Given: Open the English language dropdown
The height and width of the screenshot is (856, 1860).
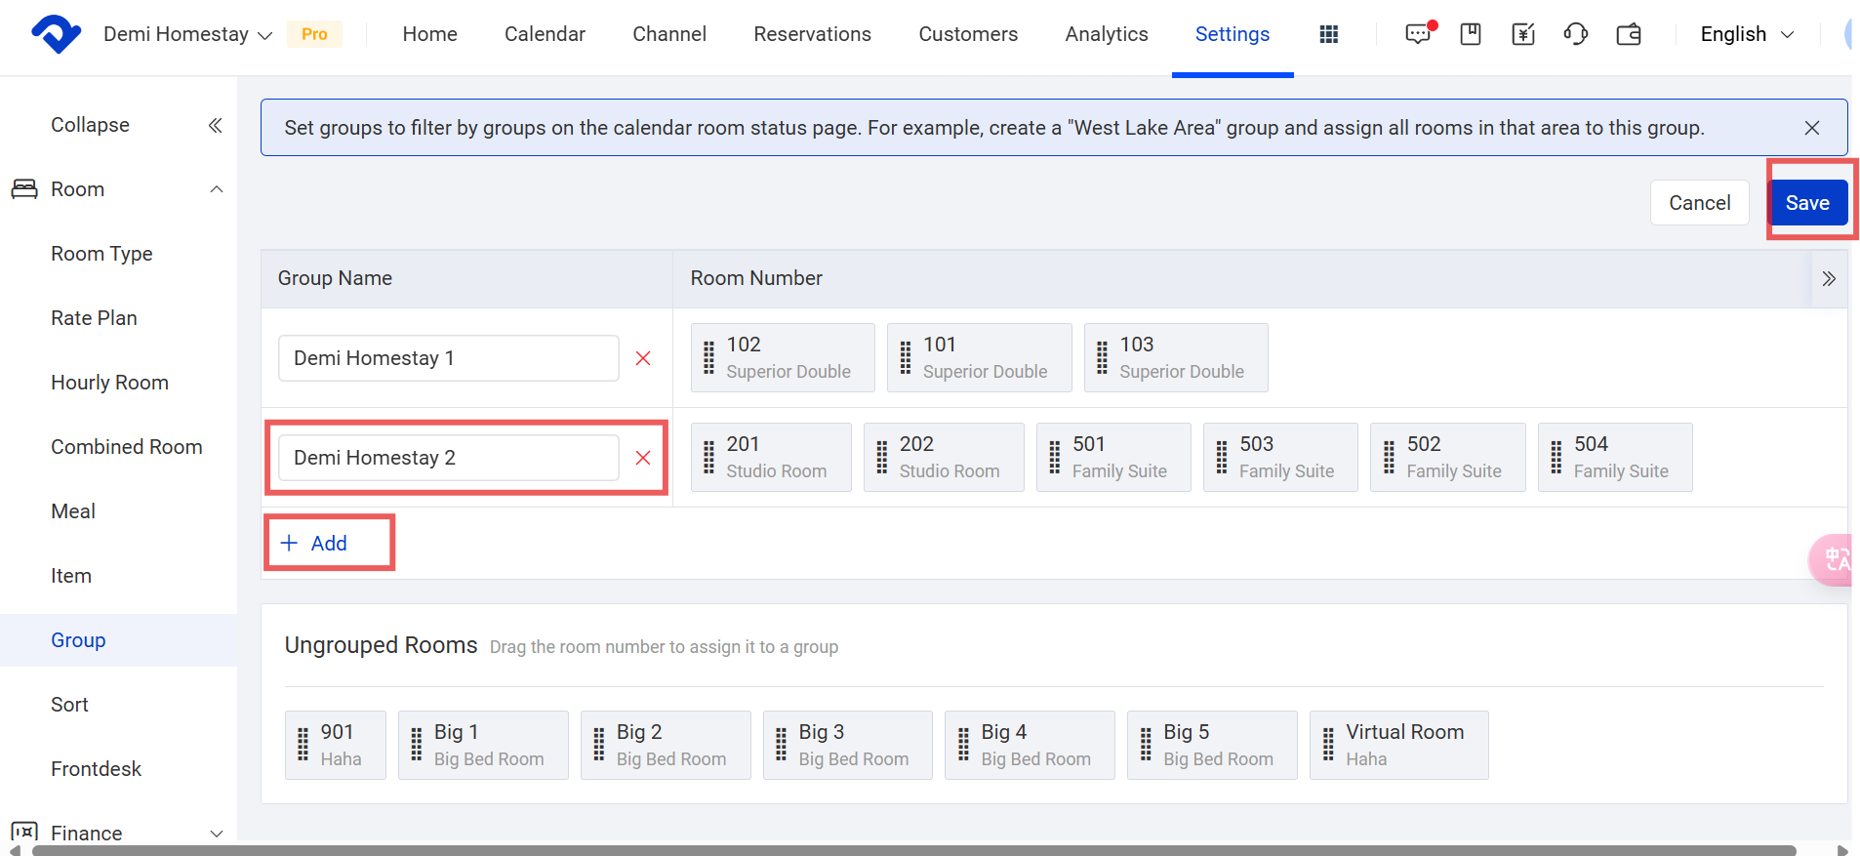Looking at the screenshot, I should (x=1746, y=34).
